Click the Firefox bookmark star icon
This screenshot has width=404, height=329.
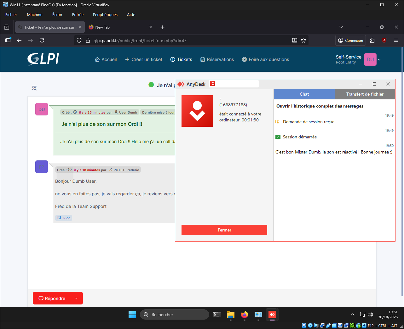pos(303,40)
